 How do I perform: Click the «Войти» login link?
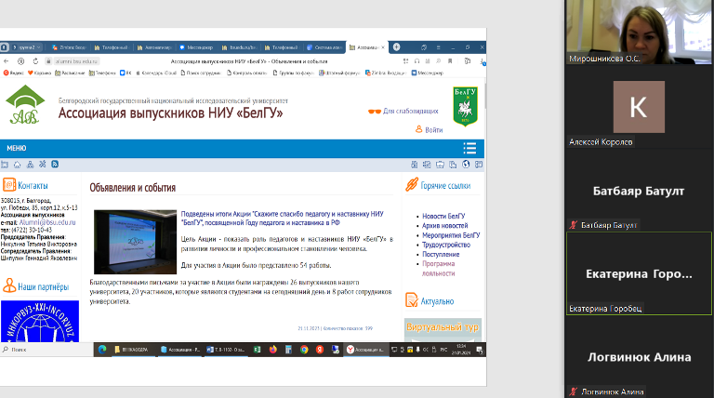coord(433,130)
